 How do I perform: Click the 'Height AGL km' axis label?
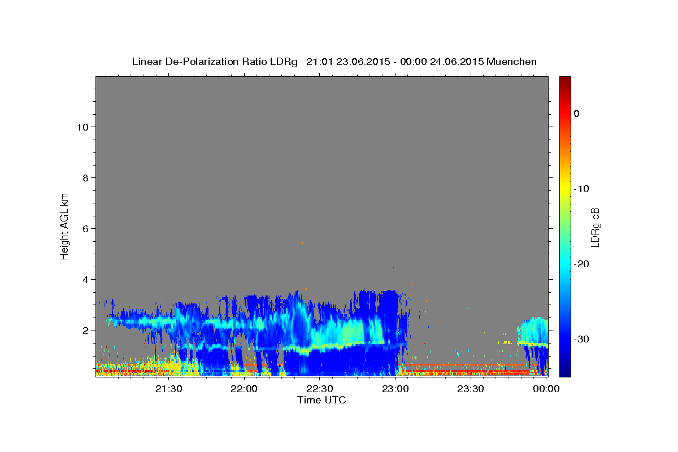(65, 226)
